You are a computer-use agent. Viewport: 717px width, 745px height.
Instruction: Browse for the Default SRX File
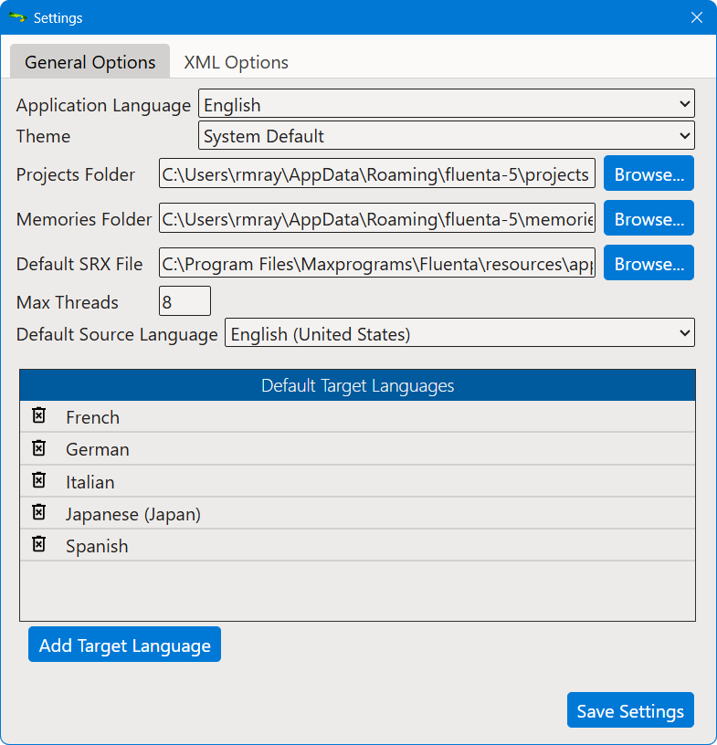pos(649,263)
